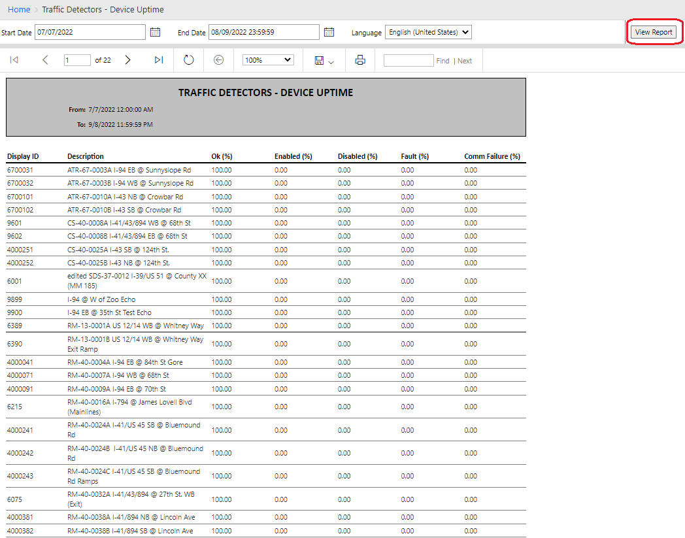Click Display ID 6389

(14, 326)
